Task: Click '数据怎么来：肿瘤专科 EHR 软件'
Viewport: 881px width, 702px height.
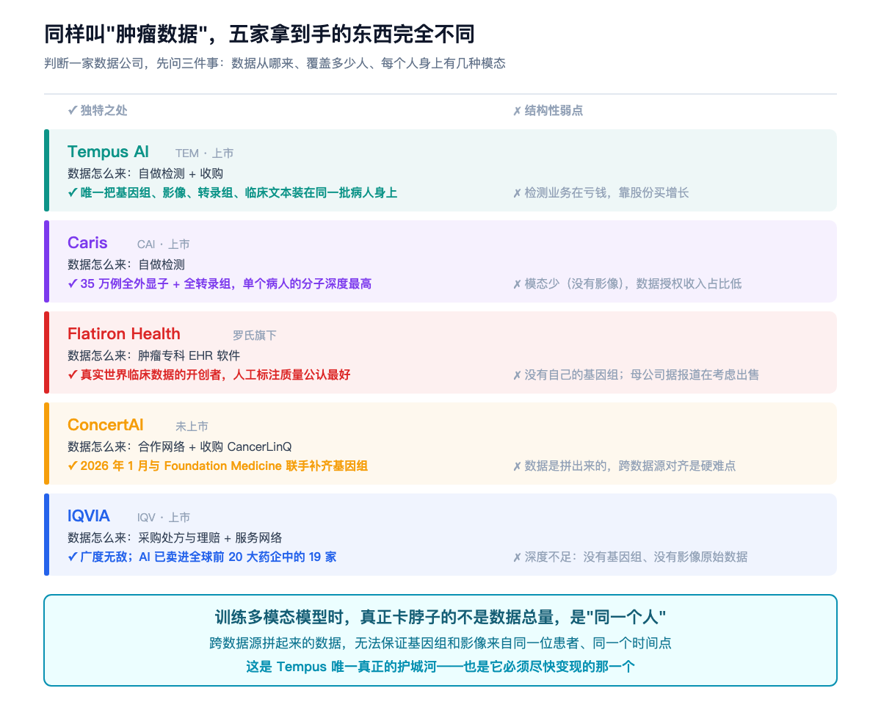Action: (153, 355)
